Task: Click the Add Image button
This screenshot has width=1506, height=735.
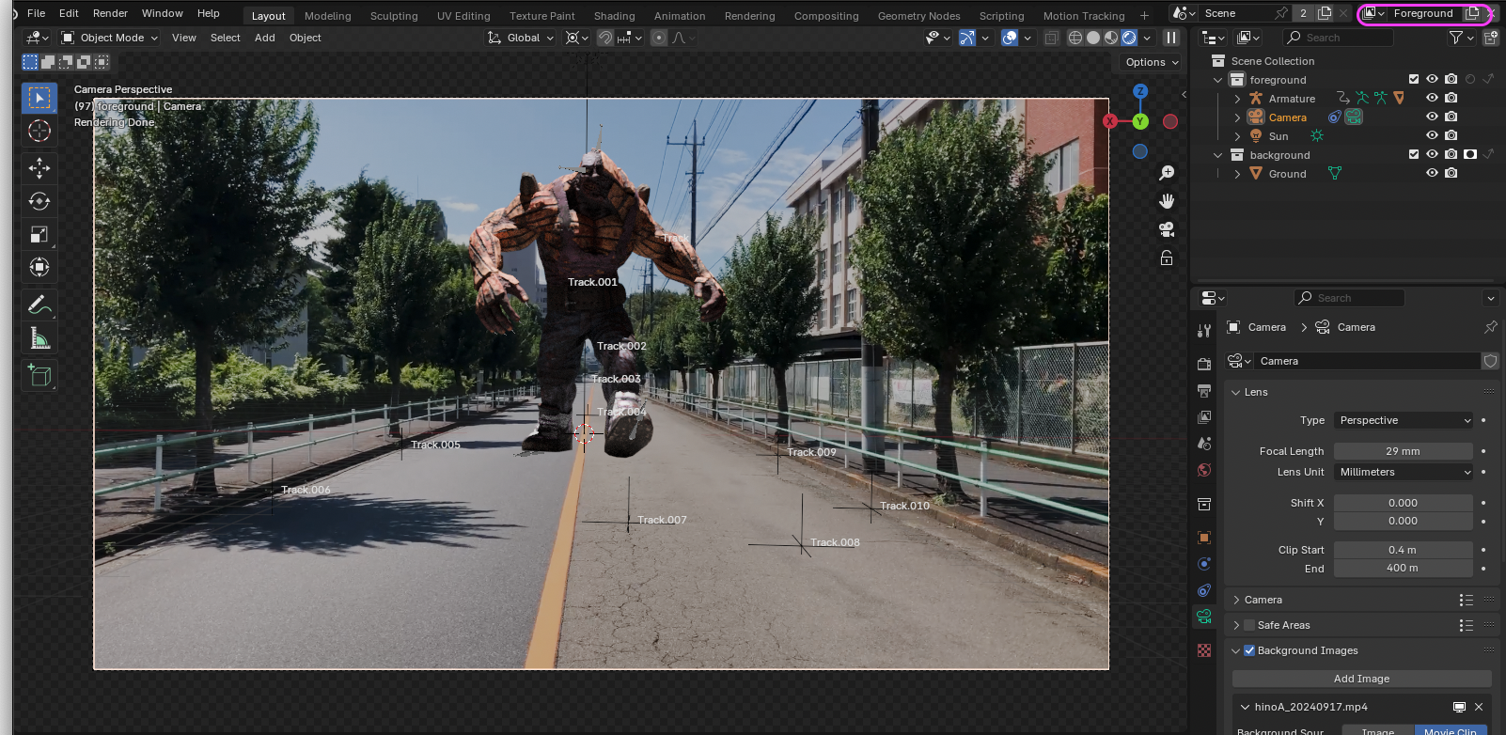Action: pyautogui.click(x=1360, y=679)
